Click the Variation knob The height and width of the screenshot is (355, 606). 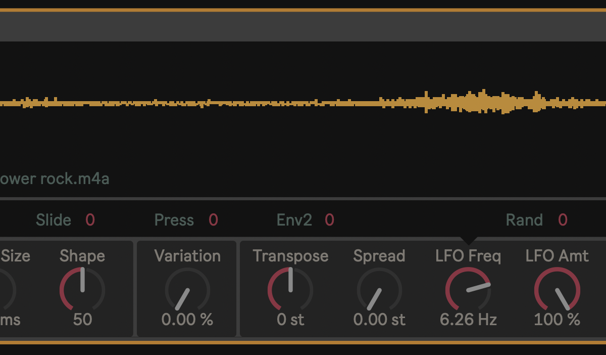click(187, 290)
